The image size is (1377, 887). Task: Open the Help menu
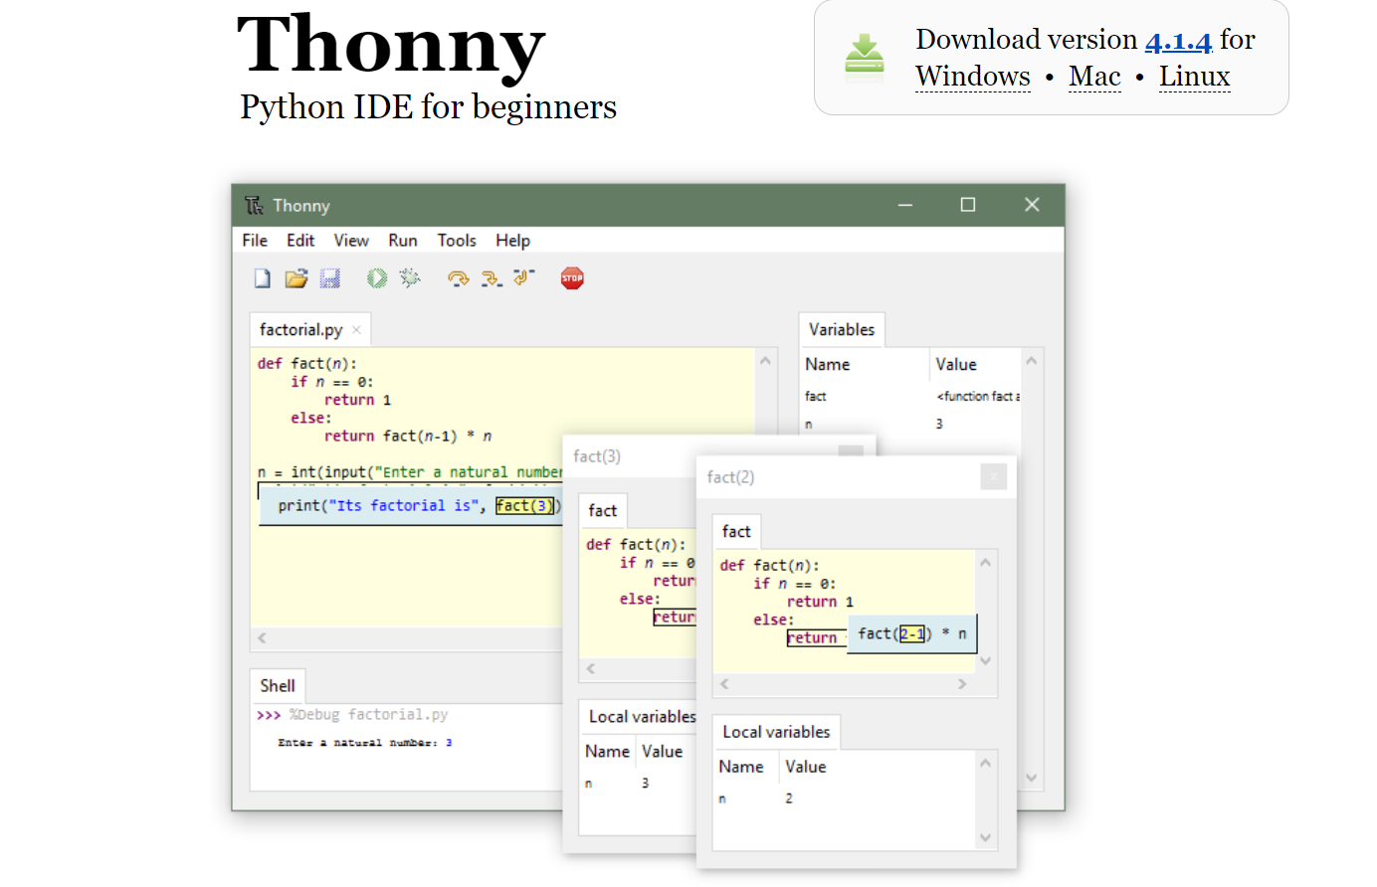tap(513, 241)
